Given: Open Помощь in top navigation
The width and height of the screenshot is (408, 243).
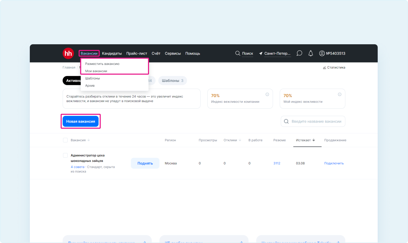Looking at the screenshot, I should pos(193,54).
